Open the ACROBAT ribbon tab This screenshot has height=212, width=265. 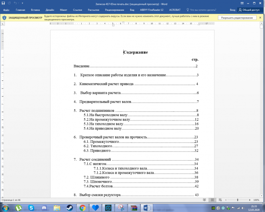[x=175, y=10]
